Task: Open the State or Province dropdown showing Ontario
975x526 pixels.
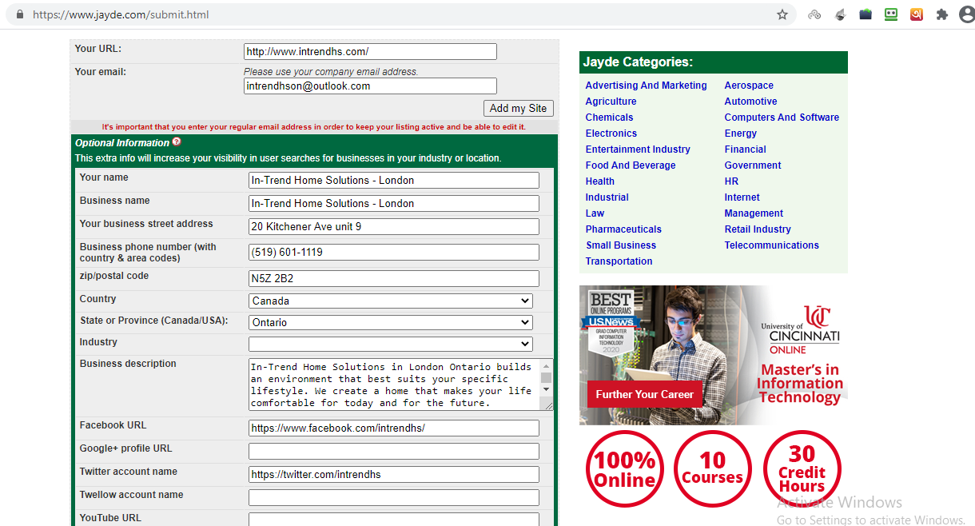Action: pyautogui.click(x=391, y=322)
